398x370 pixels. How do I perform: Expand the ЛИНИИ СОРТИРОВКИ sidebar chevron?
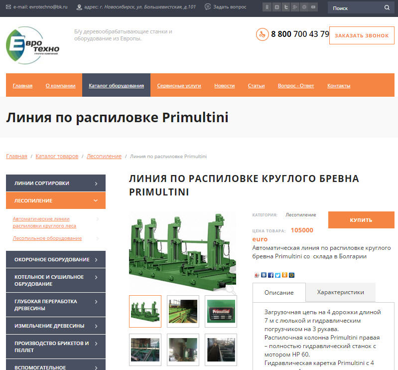pyautogui.click(x=96, y=184)
